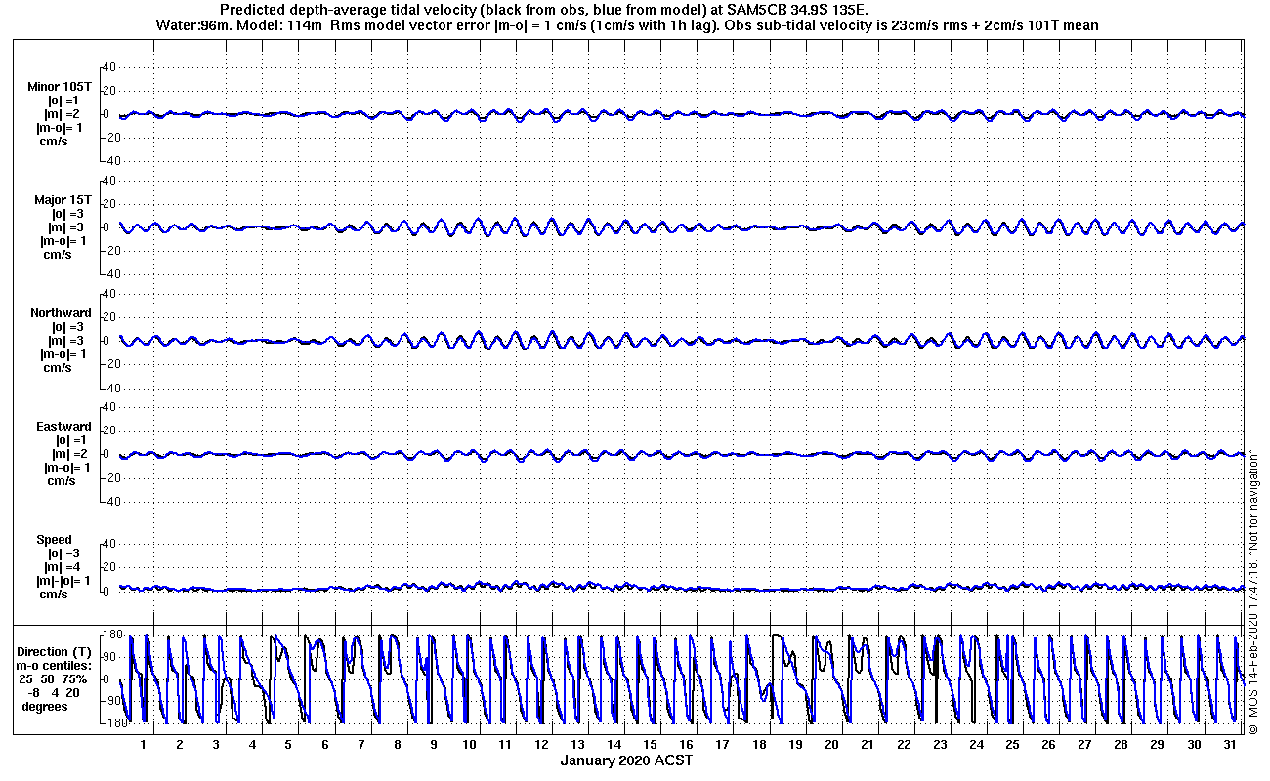Image resolution: width=1270 pixels, height=781 pixels.
Task: Select the "Major 15T" panel label
Action: point(63,200)
